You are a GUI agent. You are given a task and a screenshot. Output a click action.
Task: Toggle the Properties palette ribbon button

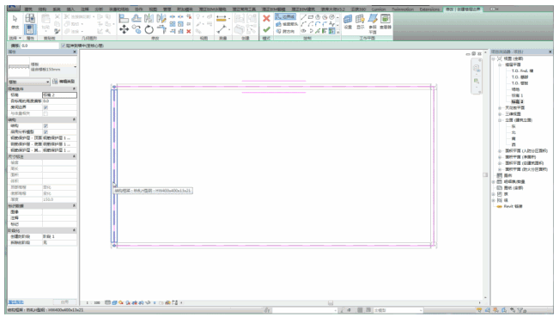click(x=30, y=29)
